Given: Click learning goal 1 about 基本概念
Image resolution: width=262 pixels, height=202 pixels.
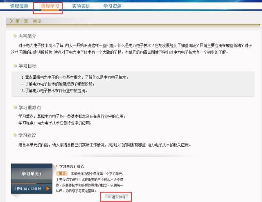Looking at the screenshot, I should point(75,77).
